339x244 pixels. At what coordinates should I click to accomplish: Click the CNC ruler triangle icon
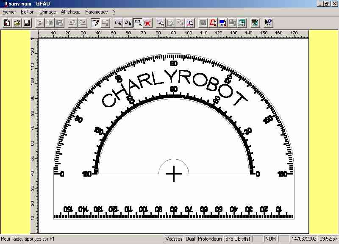coord(255,23)
